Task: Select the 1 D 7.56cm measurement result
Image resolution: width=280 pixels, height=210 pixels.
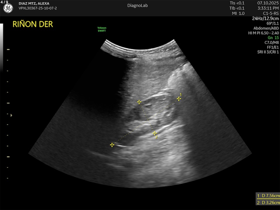Action: click(x=268, y=196)
